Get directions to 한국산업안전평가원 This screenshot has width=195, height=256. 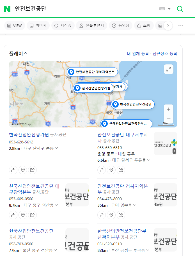13,170
